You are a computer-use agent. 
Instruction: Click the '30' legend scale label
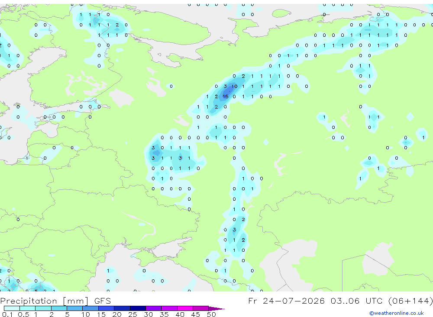(x=148, y=314)
